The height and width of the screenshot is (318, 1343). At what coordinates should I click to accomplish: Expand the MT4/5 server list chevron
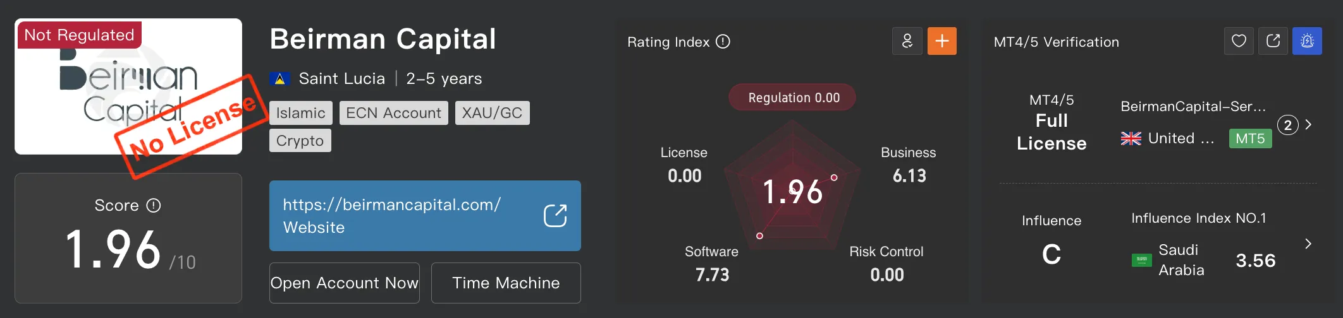click(x=1309, y=124)
